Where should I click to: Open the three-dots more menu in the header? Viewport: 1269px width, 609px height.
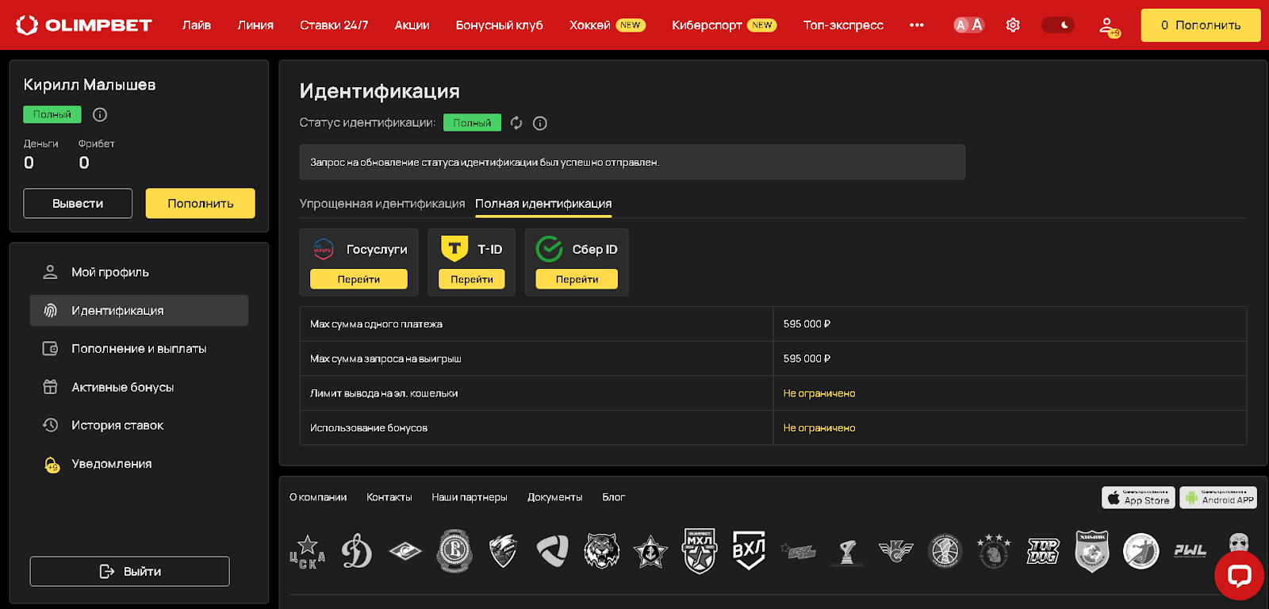pyautogui.click(x=917, y=25)
